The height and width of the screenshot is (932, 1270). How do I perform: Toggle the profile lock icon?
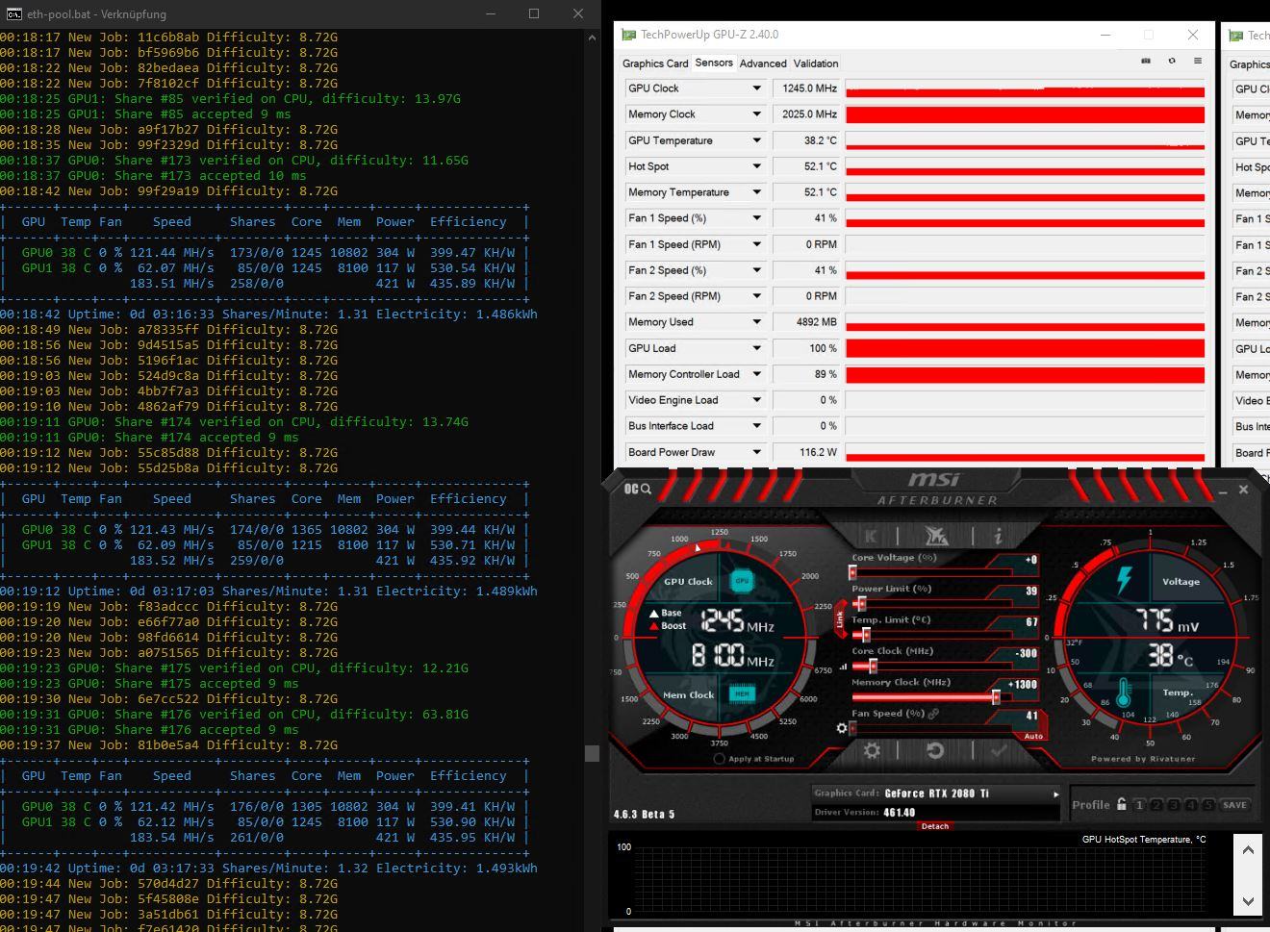(x=1122, y=804)
